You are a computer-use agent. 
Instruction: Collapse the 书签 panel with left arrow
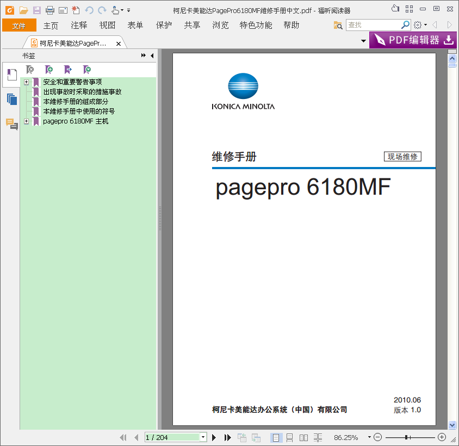pos(152,55)
